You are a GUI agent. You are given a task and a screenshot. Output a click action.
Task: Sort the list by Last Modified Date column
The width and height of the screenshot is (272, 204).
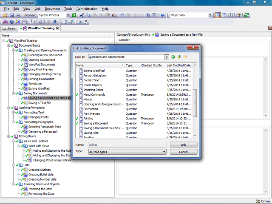(179, 65)
